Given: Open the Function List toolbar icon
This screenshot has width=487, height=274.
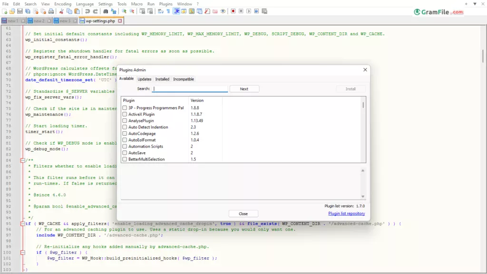Looking at the screenshot, I should click(207, 11).
